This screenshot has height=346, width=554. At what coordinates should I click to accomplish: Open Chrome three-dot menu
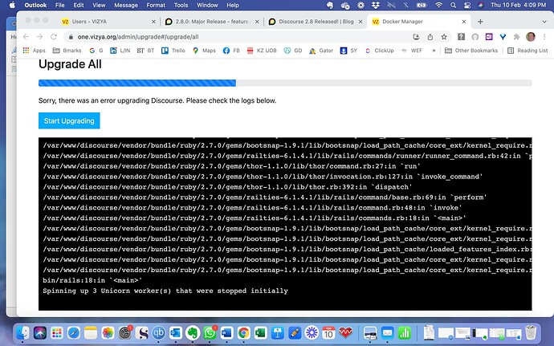pyautogui.click(x=544, y=37)
